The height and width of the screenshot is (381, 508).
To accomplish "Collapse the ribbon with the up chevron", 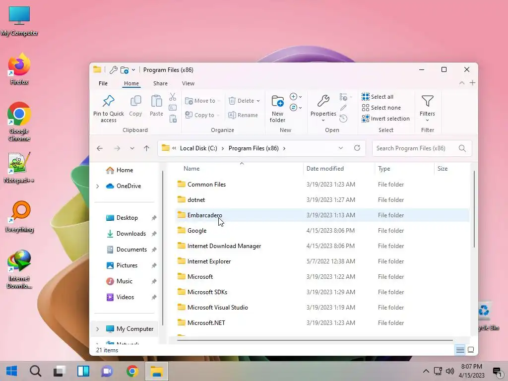I will click(462, 83).
